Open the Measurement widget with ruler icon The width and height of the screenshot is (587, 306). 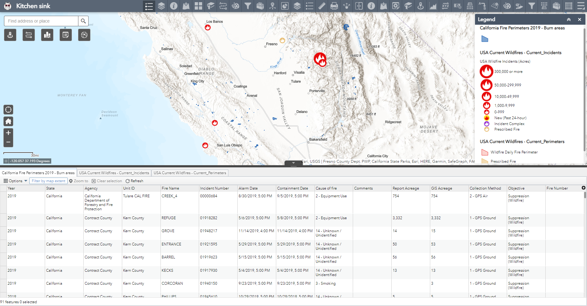(x=322, y=6)
